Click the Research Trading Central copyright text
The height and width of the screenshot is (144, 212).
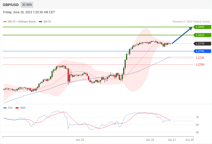pyautogui.click(x=191, y=21)
